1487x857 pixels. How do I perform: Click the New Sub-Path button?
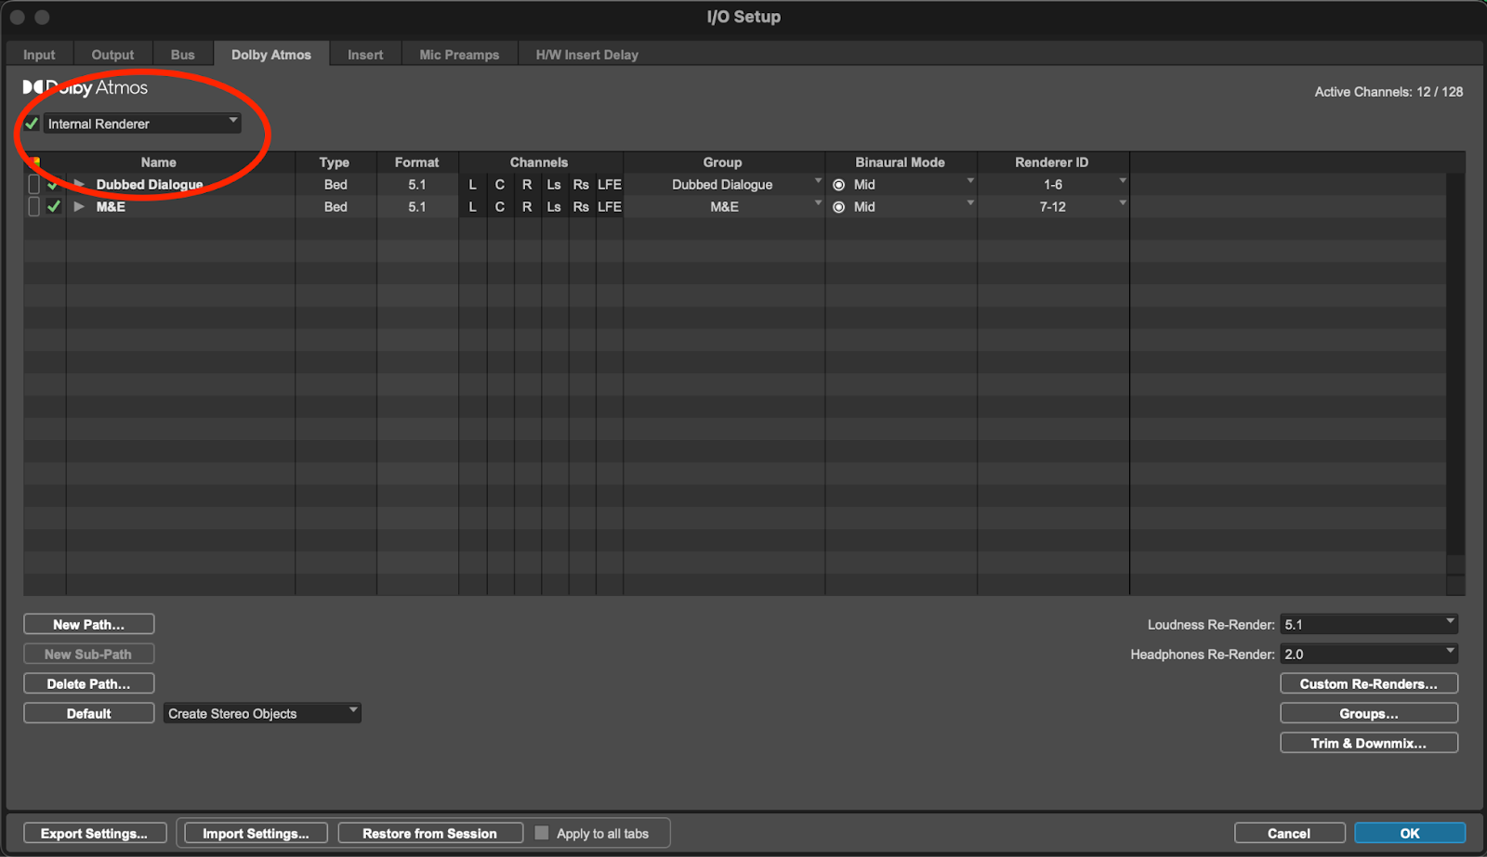click(89, 655)
